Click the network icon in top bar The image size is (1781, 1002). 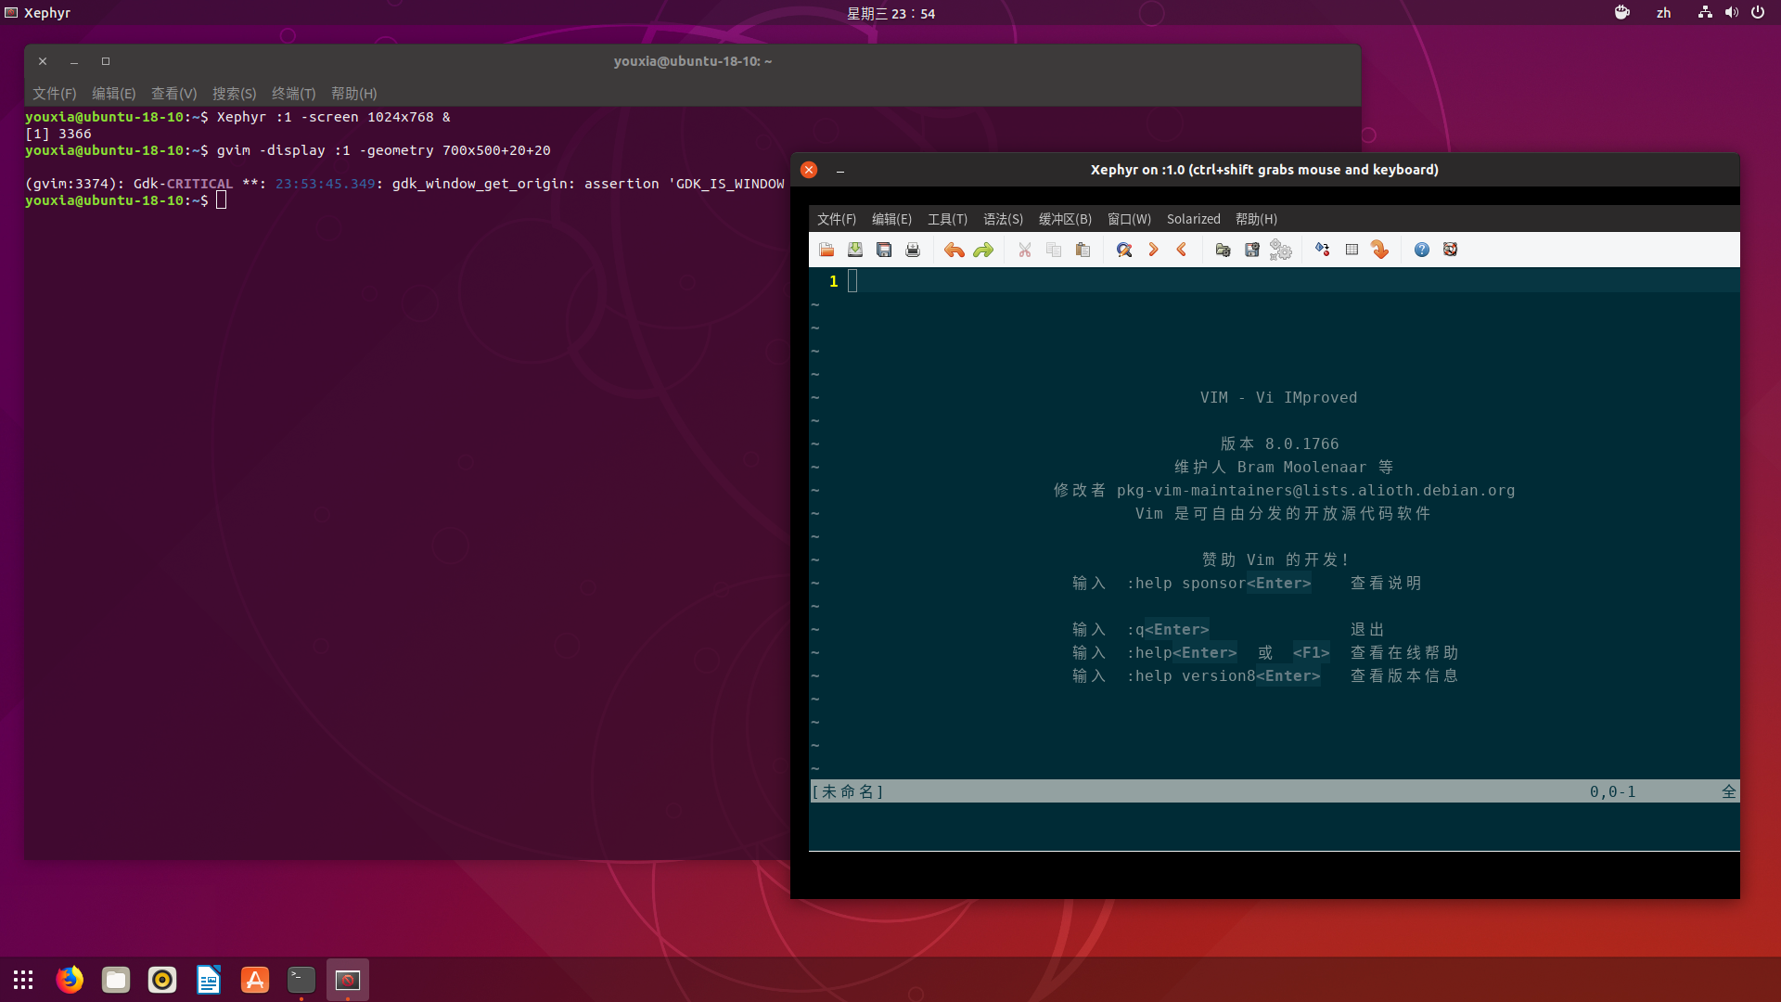click(1705, 13)
